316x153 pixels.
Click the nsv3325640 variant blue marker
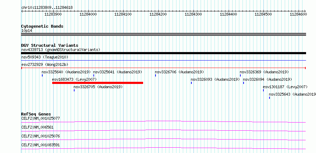click(x=42, y=75)
